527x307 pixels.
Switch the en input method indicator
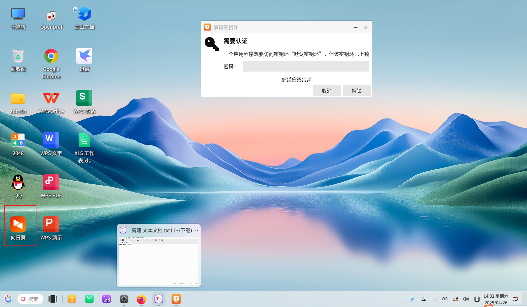coord(444,299)
